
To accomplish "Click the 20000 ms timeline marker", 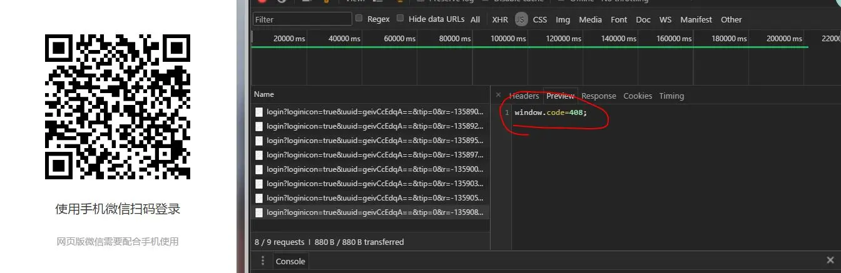I will tap(289, 39).
